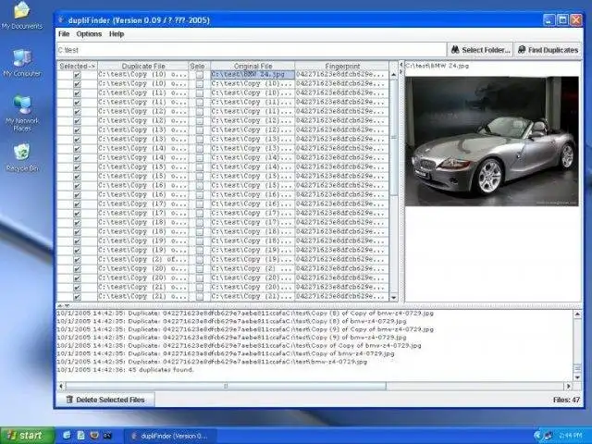
Task: Uncheck Selected box for BMW Z4.jpg row
Action: pos(77,75)
